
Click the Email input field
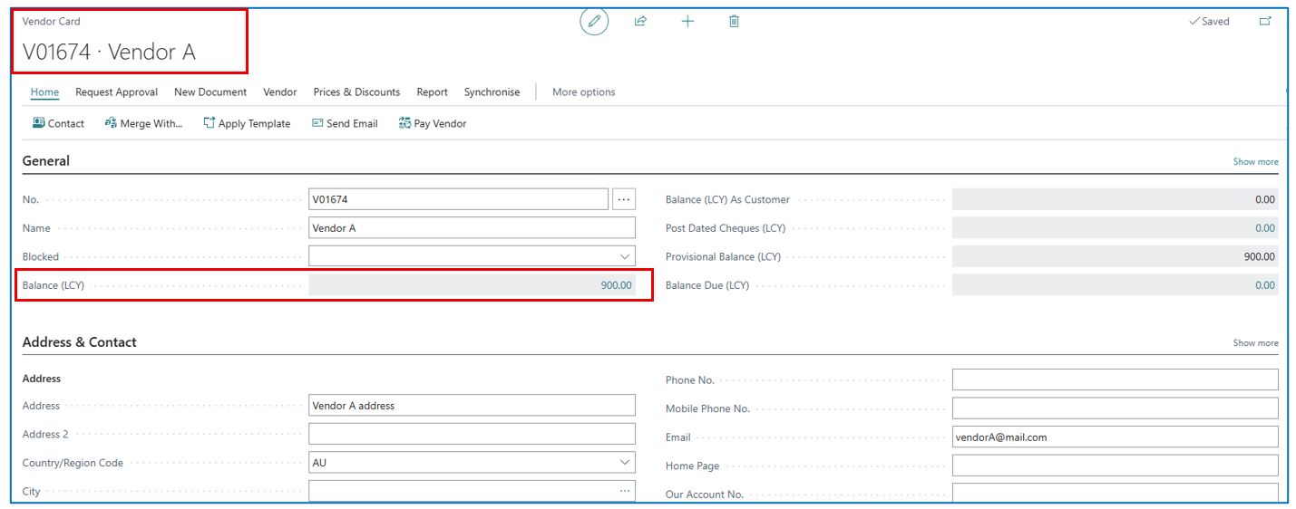(x=1114, y=437)
